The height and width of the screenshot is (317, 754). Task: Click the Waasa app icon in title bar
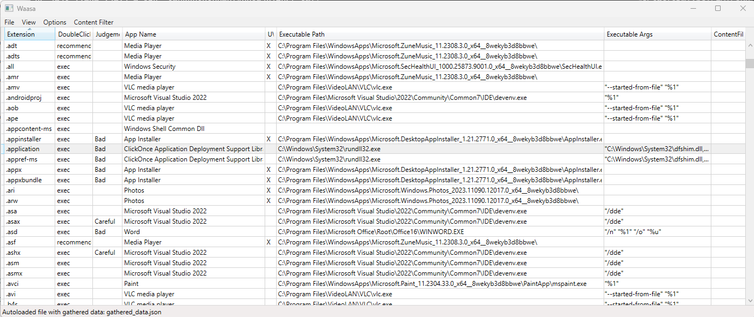9,8
